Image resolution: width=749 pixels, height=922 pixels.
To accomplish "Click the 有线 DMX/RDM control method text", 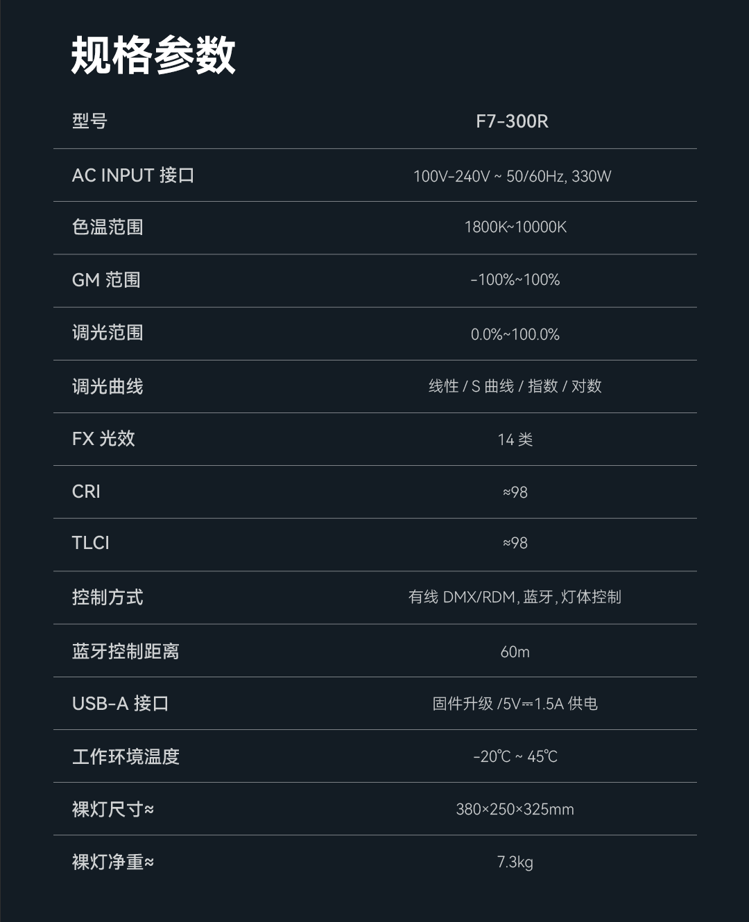I will coord(515,597).
